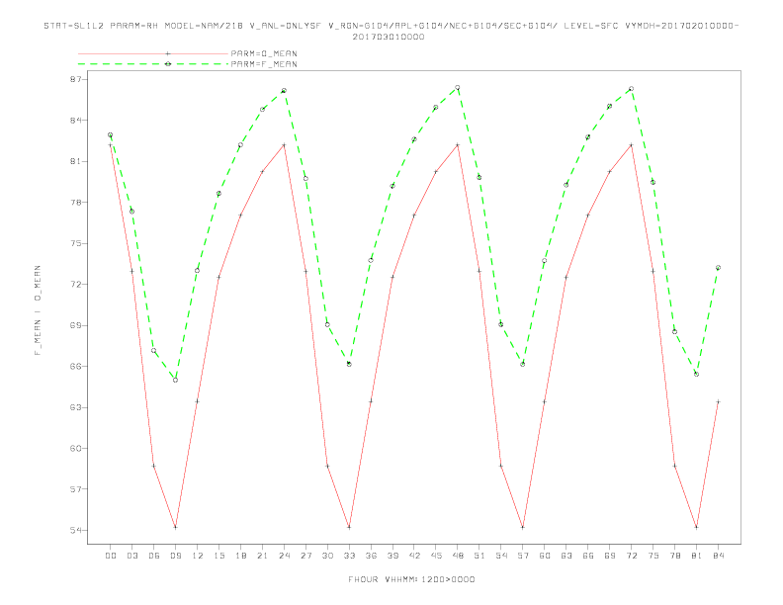Select F_MEAN circle marker at hour 09
This screenshot has width=783, height=605.
click(175, 381)
